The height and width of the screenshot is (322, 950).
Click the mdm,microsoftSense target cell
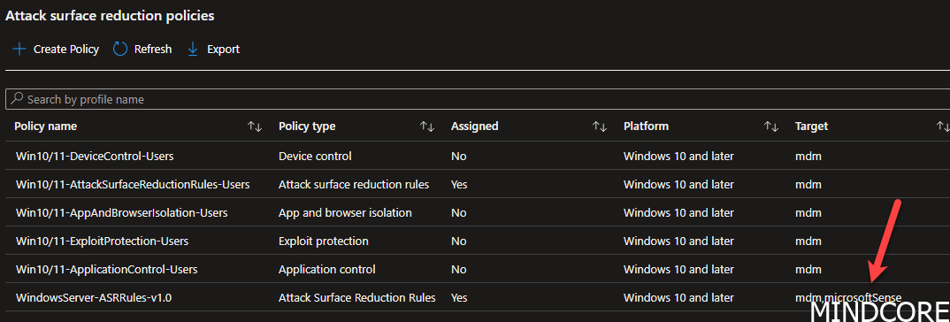click(848, 297)
